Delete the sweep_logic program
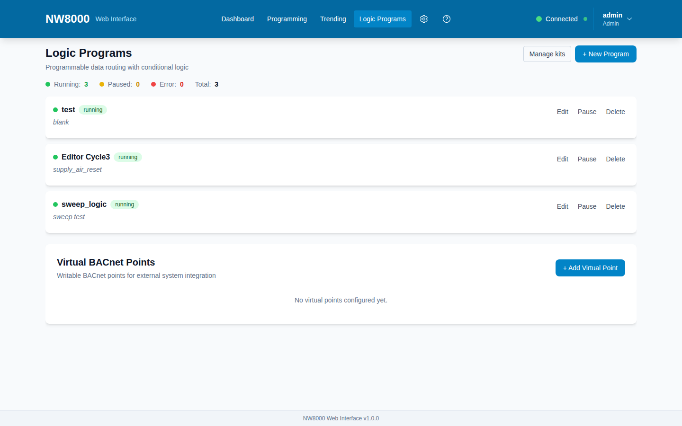Viewport: 682px width, 426px height. point(615,206)
